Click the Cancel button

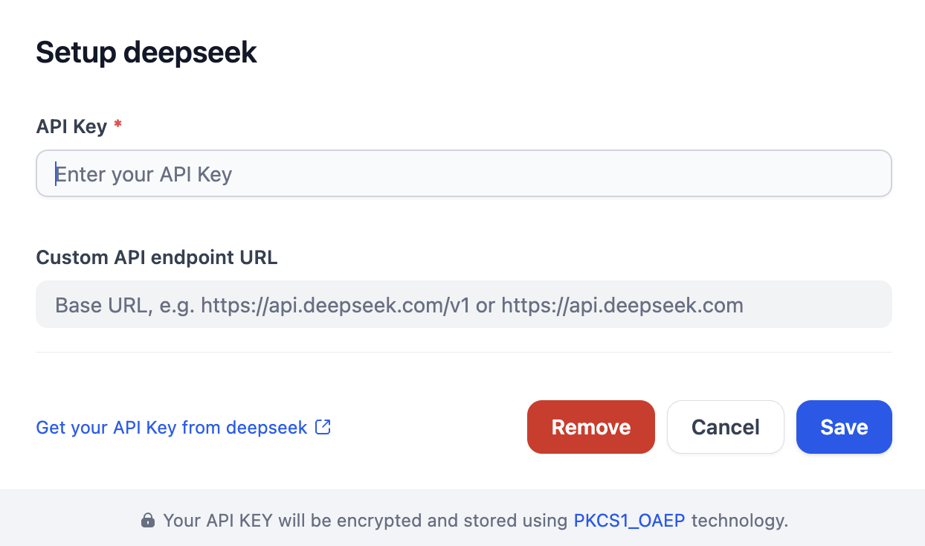[725, 427]
